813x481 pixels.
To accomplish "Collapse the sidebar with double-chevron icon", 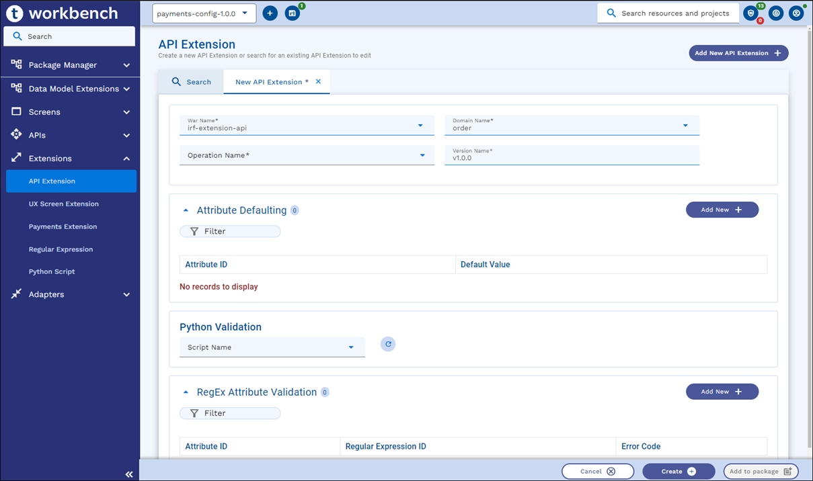I will click(128, 474).
